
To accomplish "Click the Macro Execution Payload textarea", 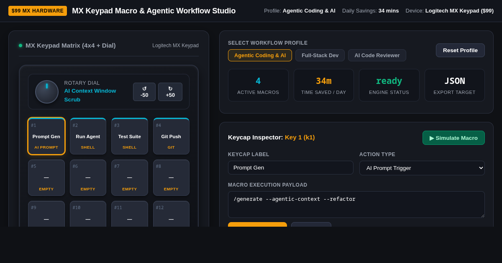I will 356,205.
